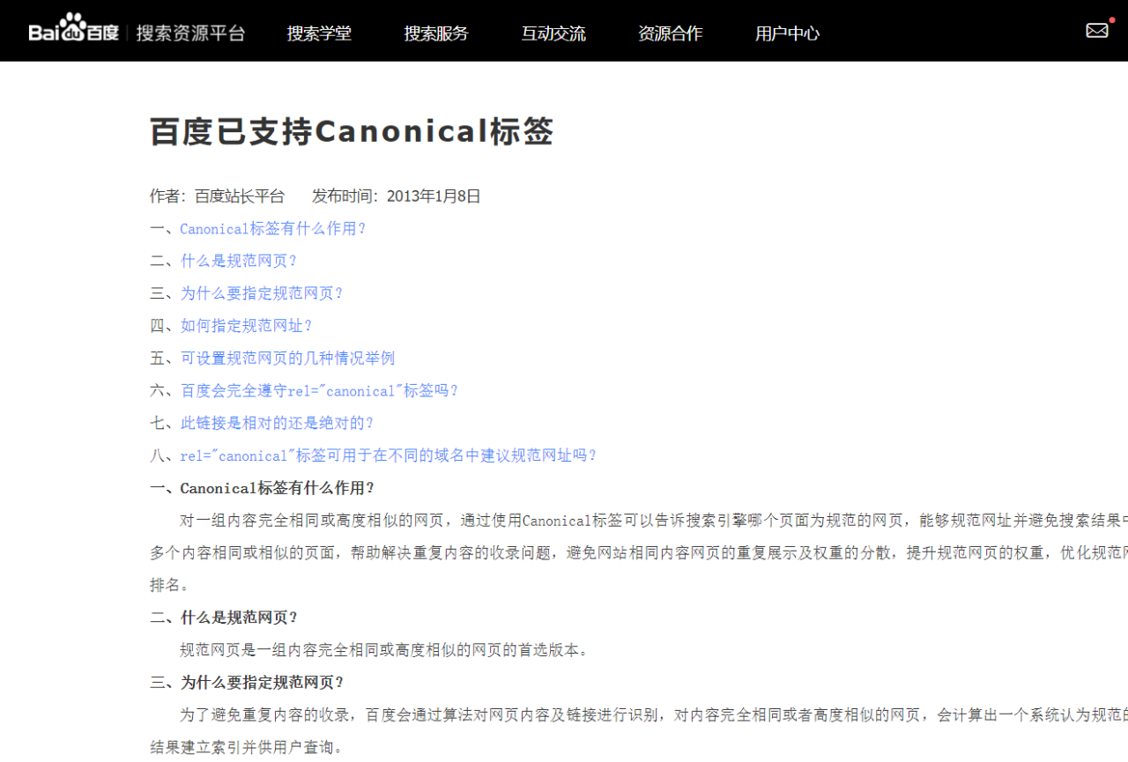Open the link about 不同的域名中建议规范网址
This screenshot has width=1128, height=762.
click(x=389, y=455)
